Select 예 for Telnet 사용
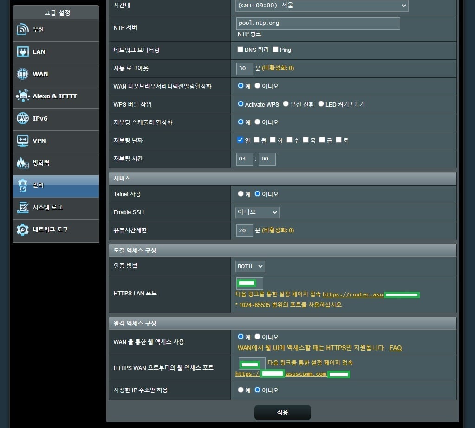Viewport: 475px width, 428px height. pos(241,194)
